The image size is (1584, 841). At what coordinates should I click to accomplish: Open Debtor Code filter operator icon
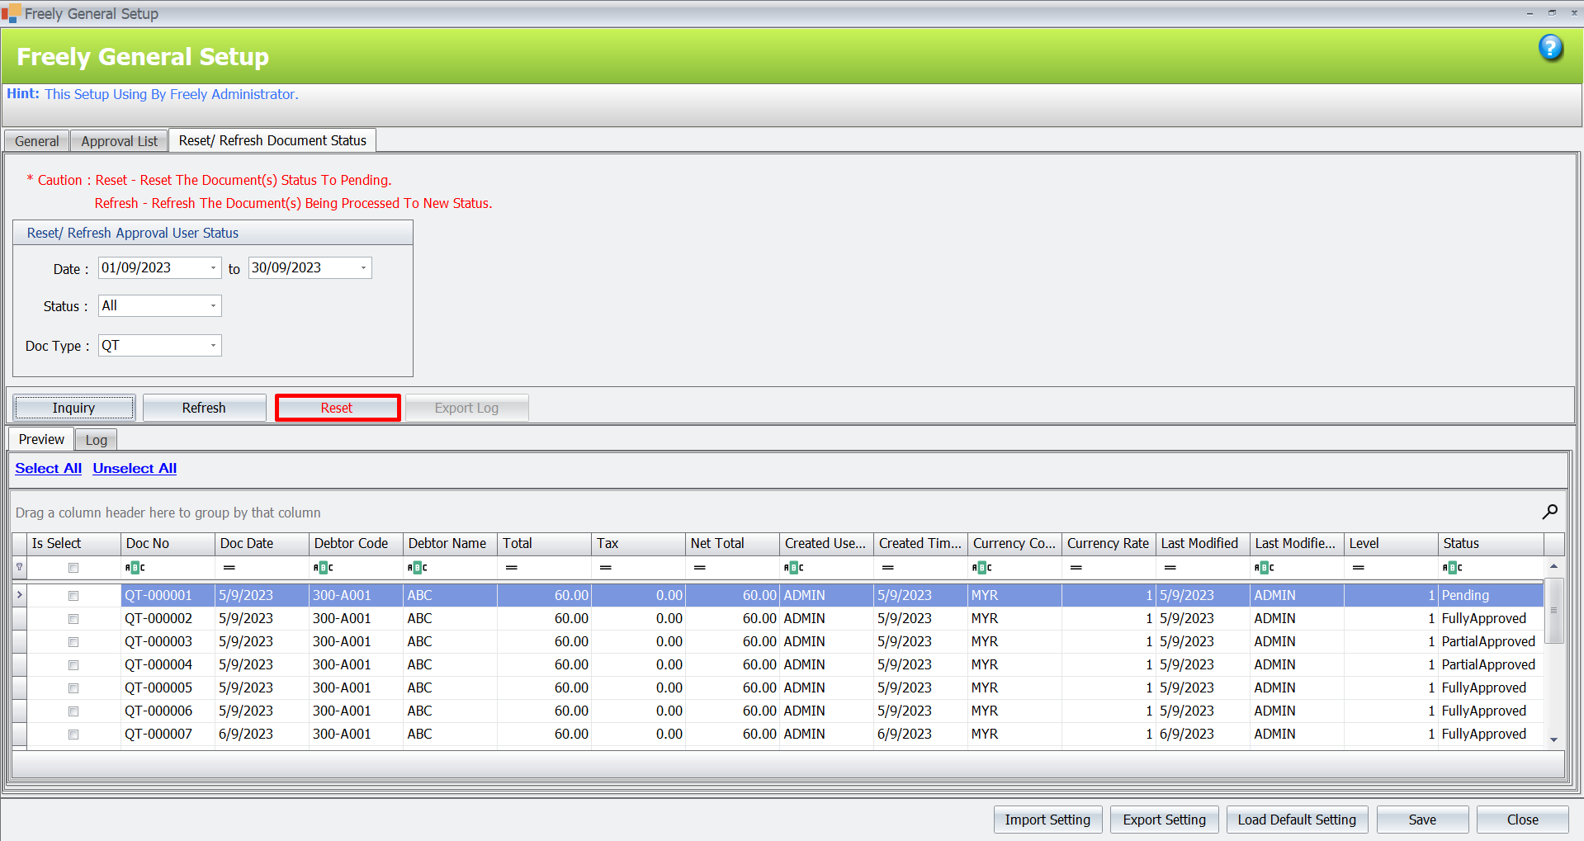(323, 568)
